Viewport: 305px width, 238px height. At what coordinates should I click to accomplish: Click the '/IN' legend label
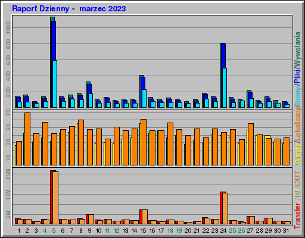(297, 195)
